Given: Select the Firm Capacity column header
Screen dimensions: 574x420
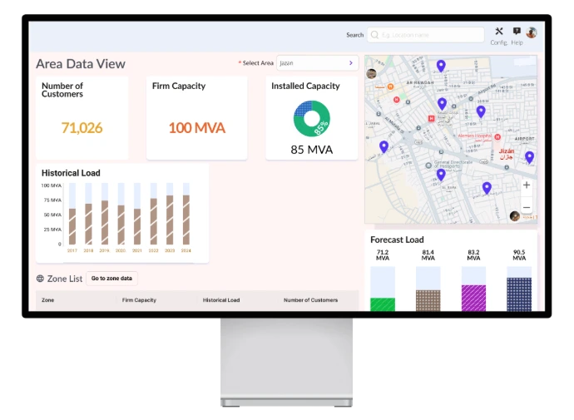Looking at the screenshot, I should point(139,300).
